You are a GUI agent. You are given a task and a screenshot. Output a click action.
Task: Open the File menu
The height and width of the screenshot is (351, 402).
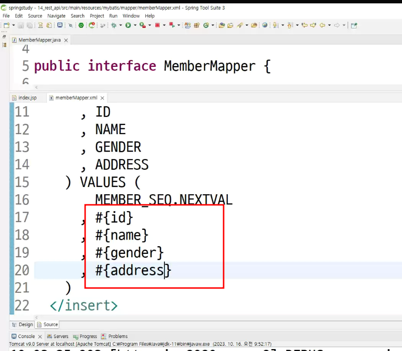(6, 16)
